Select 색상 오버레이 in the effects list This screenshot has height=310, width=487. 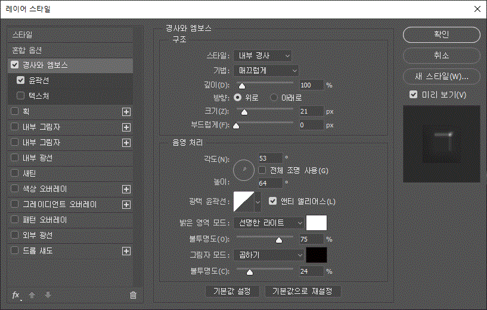tap(45, 189)
